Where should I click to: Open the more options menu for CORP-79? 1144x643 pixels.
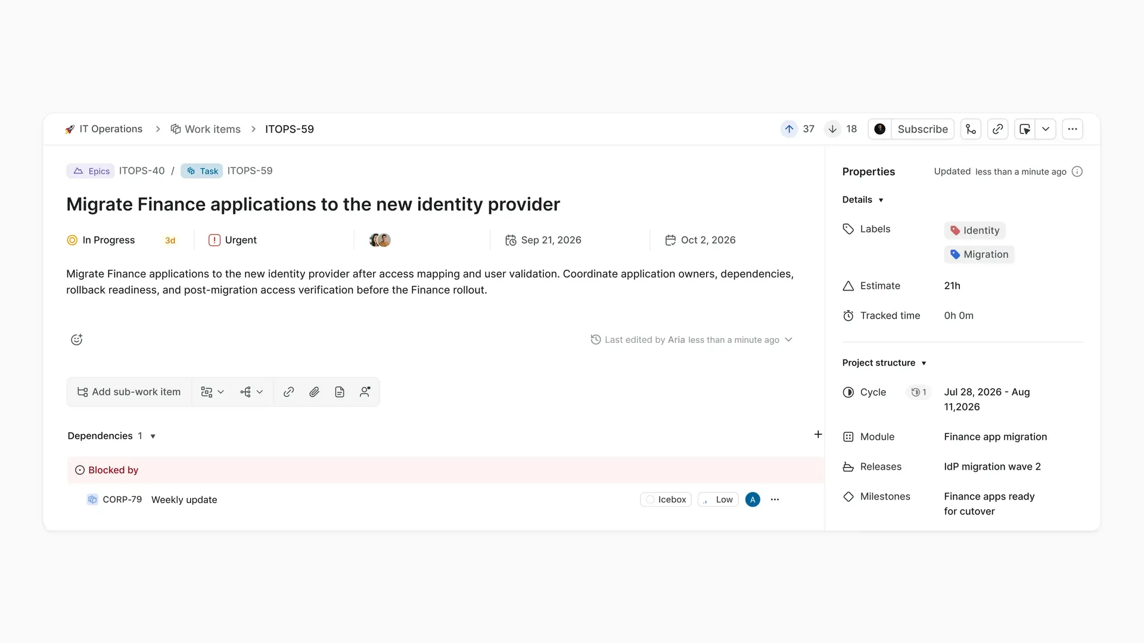point(775,500)
